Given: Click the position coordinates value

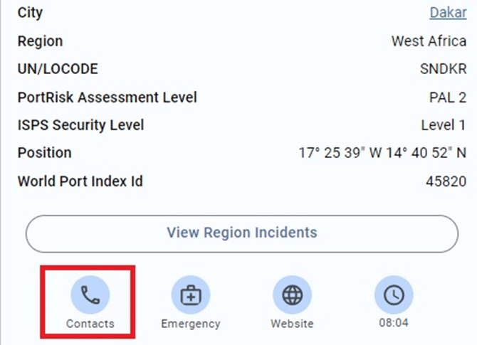Looking at the screenshot, I should tap(382, 153).
